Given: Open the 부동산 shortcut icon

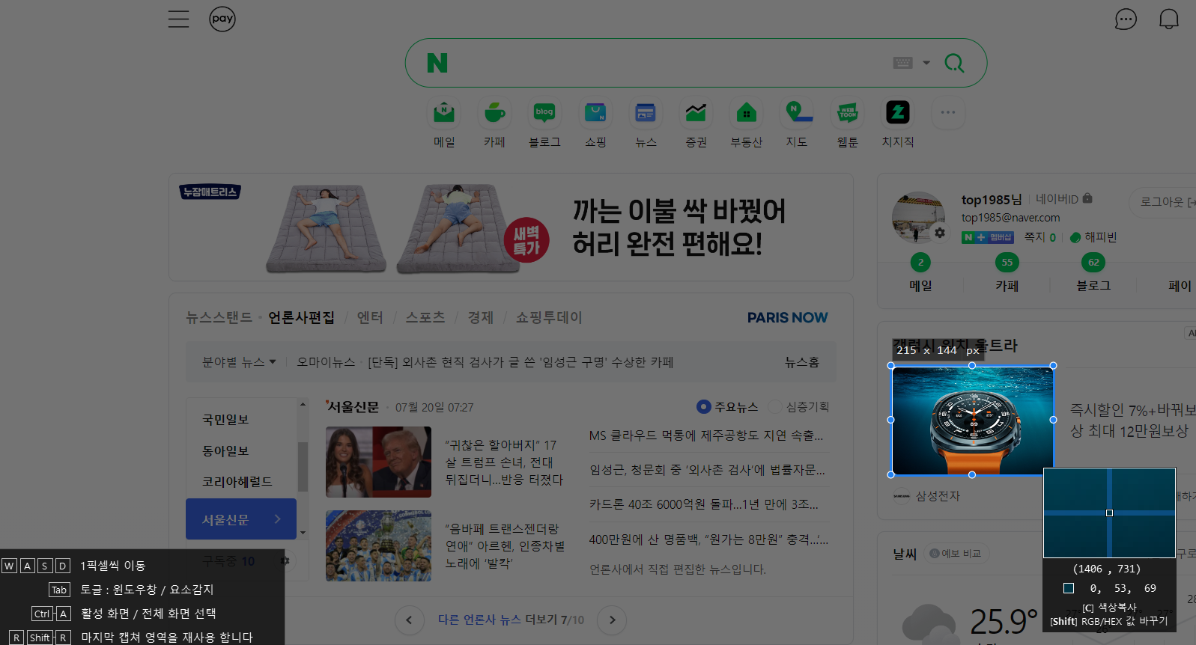Looking at the screenshot, I should (747, 113).
